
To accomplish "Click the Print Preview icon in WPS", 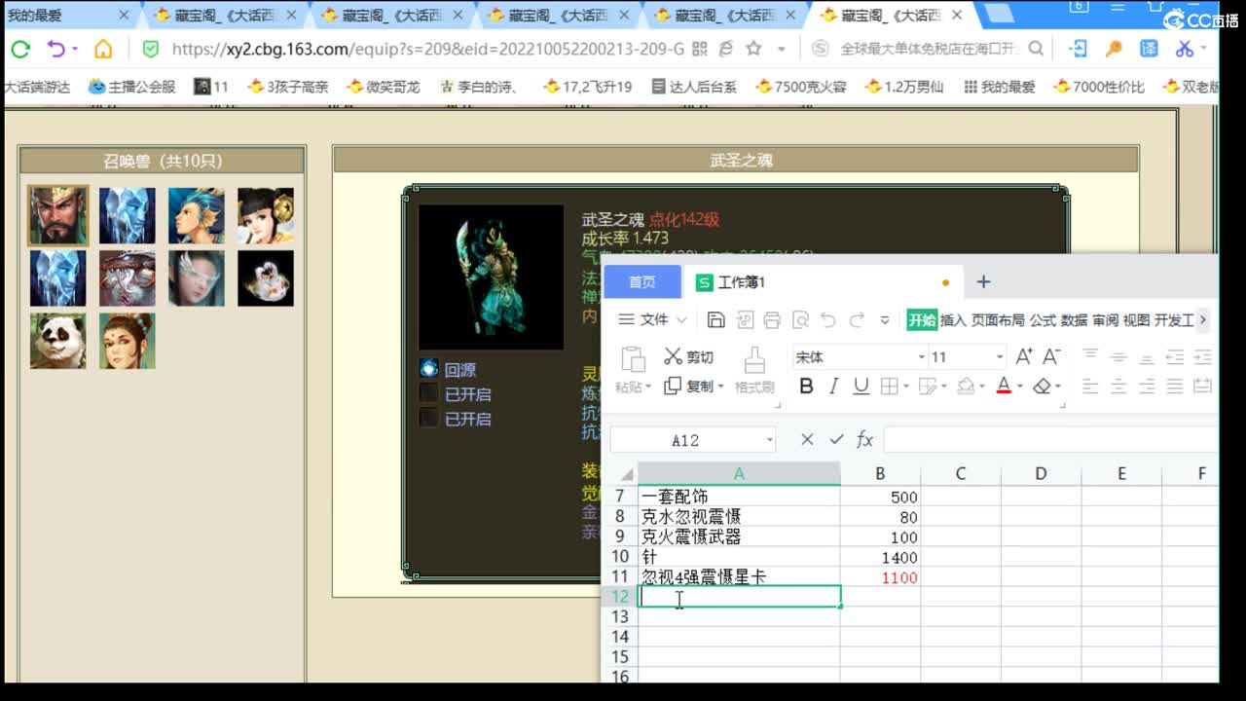I will 800,319.
